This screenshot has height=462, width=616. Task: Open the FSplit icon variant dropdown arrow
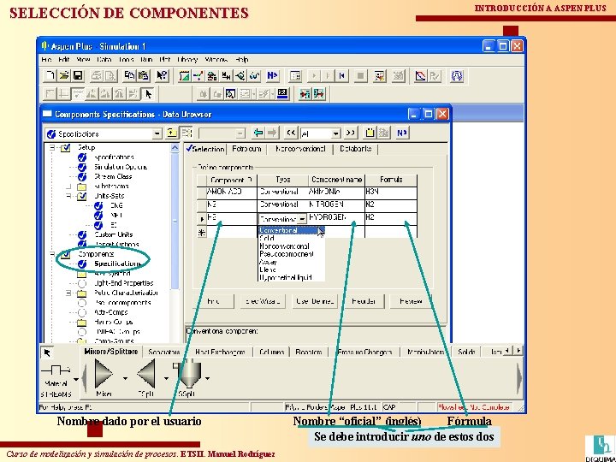[x=167, y=379]
